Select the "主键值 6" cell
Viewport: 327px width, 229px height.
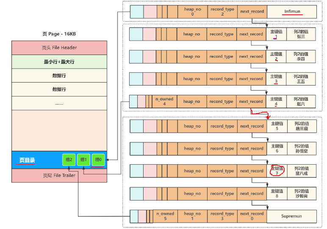[277, 149]
